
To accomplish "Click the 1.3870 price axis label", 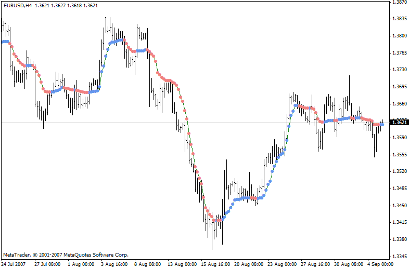I will pyautogui.click(x=399, y=3).
